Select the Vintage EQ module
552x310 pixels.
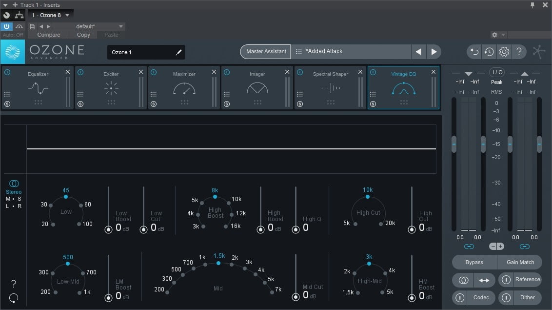(x=403, y=87)
